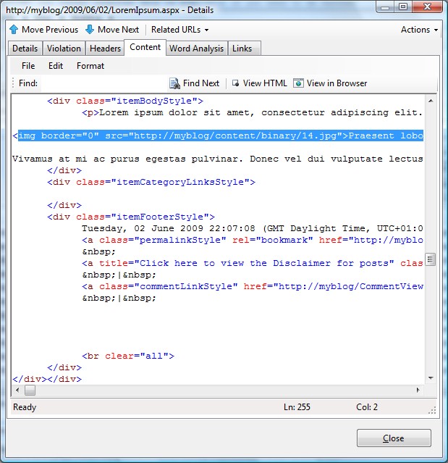The image size is (448, 463).
Task: Click the Disclaimer for posts anchor line
Action: 253,263
